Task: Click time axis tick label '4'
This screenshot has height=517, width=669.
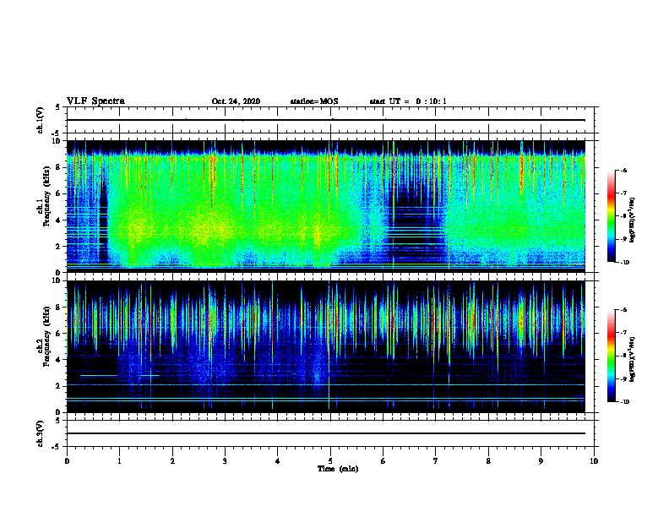Action: coord(277,461)
